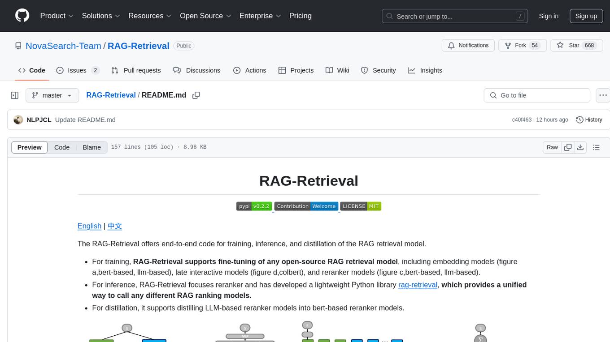Fork the repository

pyautogui.click(x=523, y=46)
